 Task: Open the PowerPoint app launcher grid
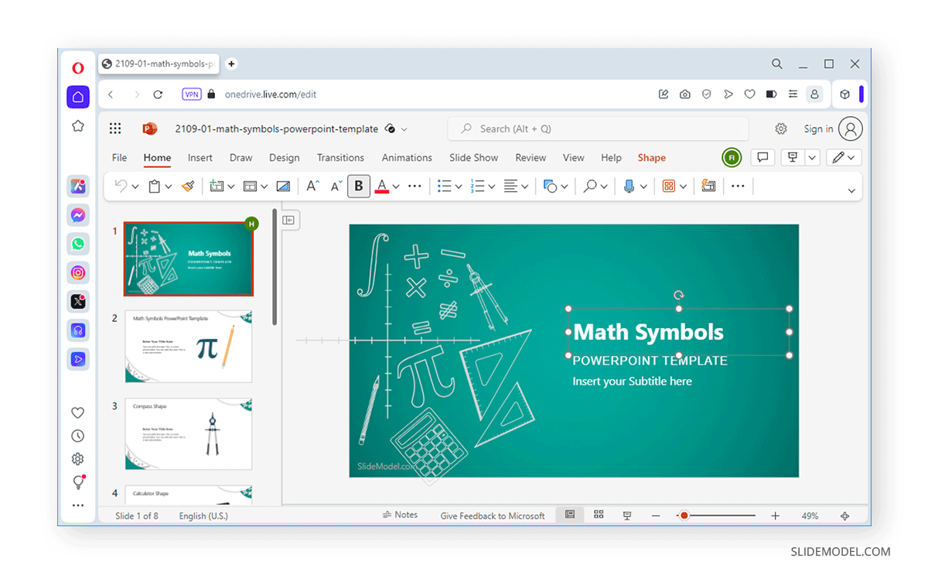click(x=115, y=129)
